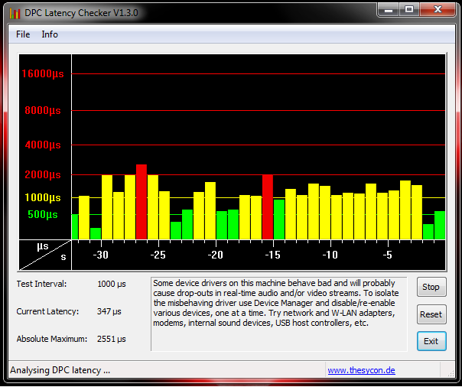Click the -20 time axis label
The image size is (462, 387).
pos(216,255)
